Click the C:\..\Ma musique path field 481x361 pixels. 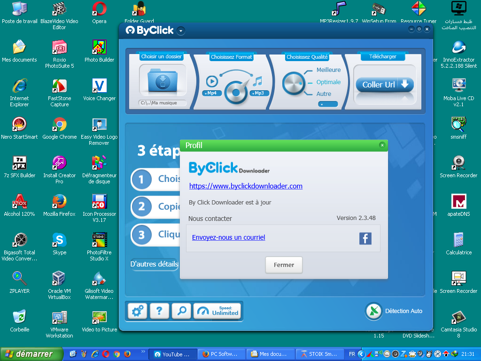click(x=163, y=103)
